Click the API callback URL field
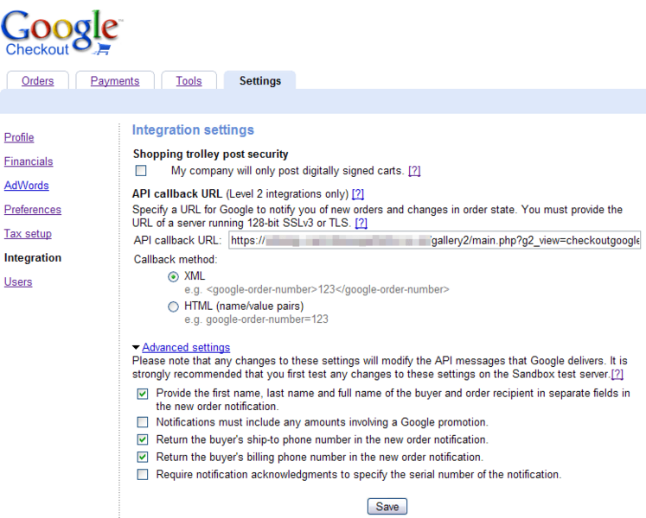Screen dimensions: 646x518 point(435,240)
